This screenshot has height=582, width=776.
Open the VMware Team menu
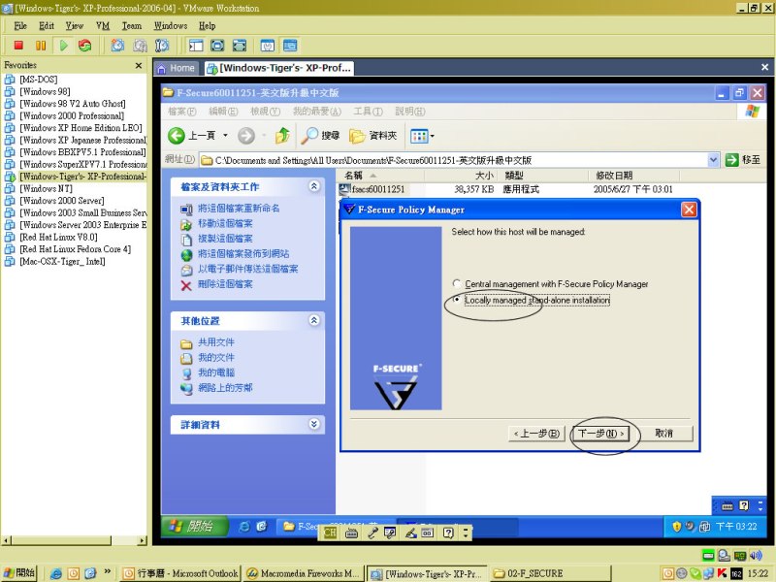pyautogui.click(x=132, y=26)
